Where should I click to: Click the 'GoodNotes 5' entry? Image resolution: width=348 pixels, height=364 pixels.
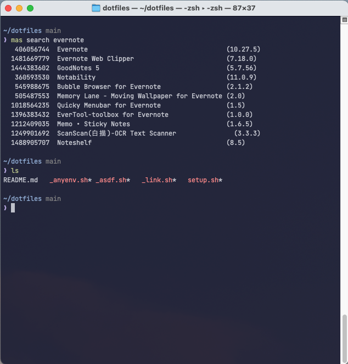78,68
